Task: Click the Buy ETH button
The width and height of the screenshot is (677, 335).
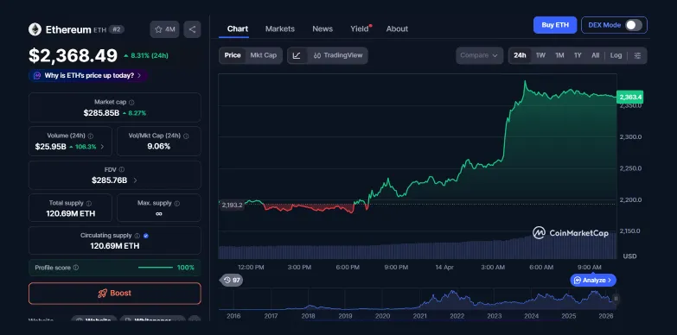Action: coord(555,25)
